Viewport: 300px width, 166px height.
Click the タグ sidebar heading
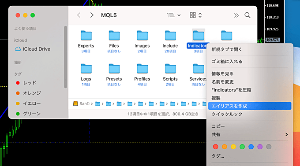tap(18, 74)
